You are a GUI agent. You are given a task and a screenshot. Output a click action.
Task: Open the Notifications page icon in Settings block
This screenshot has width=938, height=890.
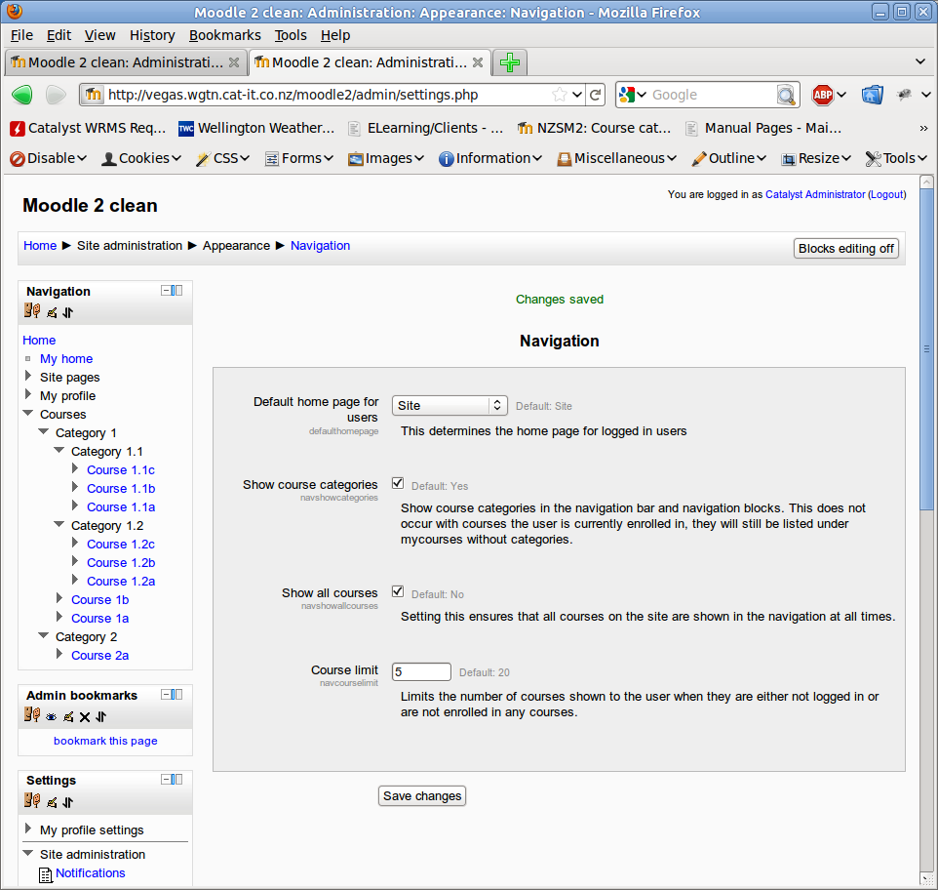[46, 874]
